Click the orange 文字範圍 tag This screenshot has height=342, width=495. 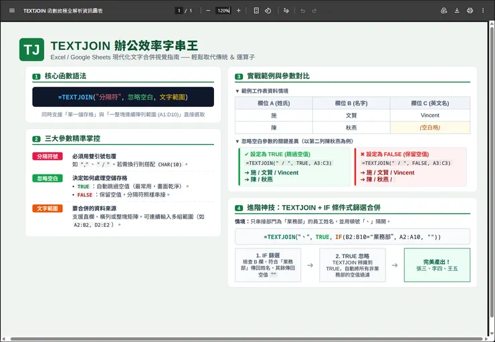pyautogui.click(x=47, y=208)
